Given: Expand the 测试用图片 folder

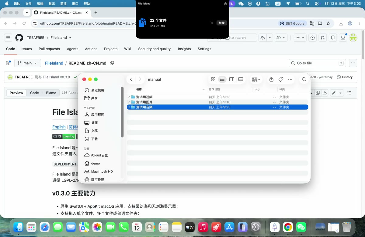Looking at the screenshot, I should 129,102.
